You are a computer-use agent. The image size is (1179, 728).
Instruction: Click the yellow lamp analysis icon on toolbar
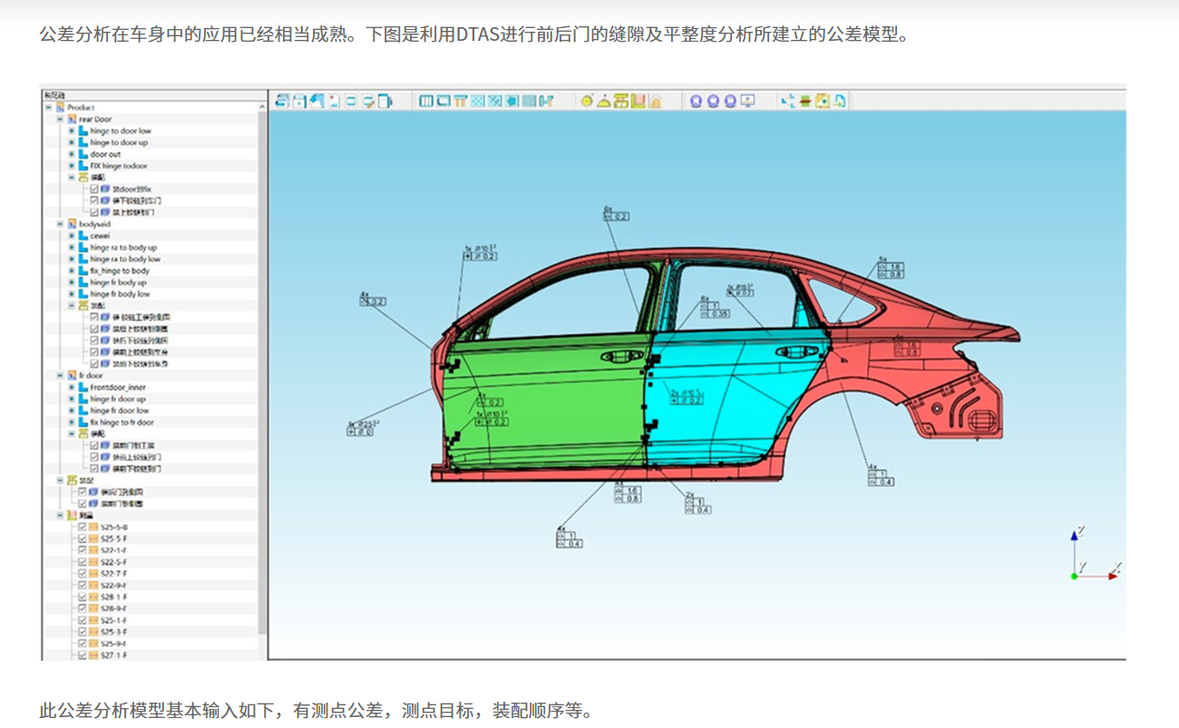tap(587, 100)
